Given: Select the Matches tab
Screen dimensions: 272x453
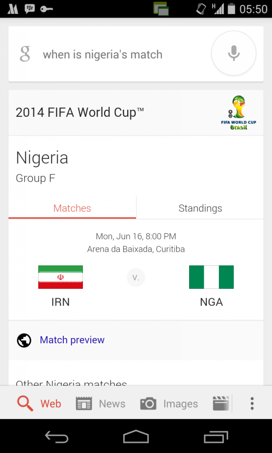Looking at the screenshot, I should 72,208.
